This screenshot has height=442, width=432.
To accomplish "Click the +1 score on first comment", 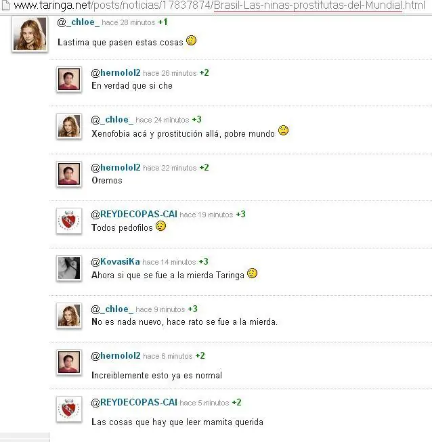I will [163, 22].
